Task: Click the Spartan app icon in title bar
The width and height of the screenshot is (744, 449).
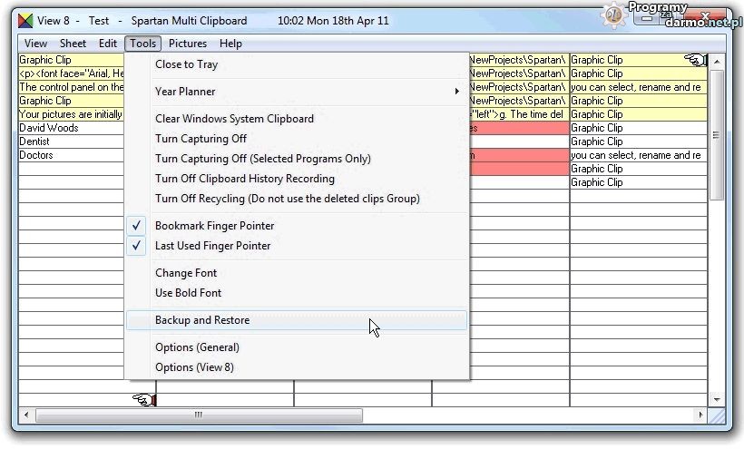Action: pos(26,20)
